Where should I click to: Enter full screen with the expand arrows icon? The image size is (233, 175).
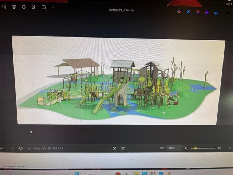coord(230,148)
